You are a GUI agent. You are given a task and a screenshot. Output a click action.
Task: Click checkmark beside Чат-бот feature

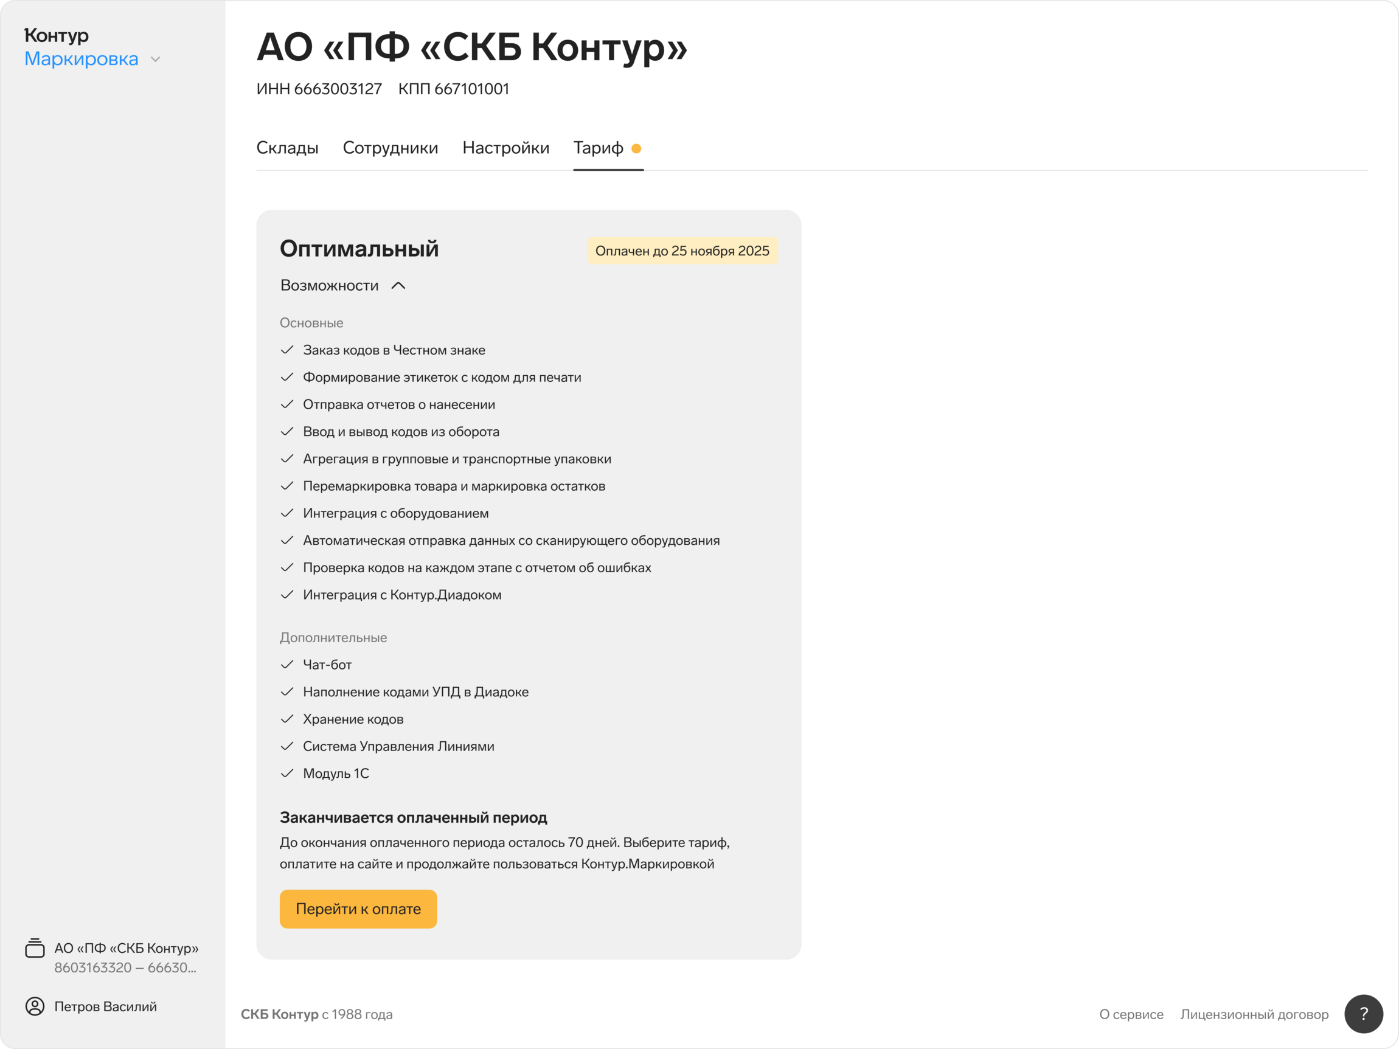(x=287, y=665)
